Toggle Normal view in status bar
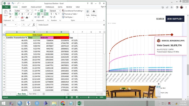 tap(67, 97)
